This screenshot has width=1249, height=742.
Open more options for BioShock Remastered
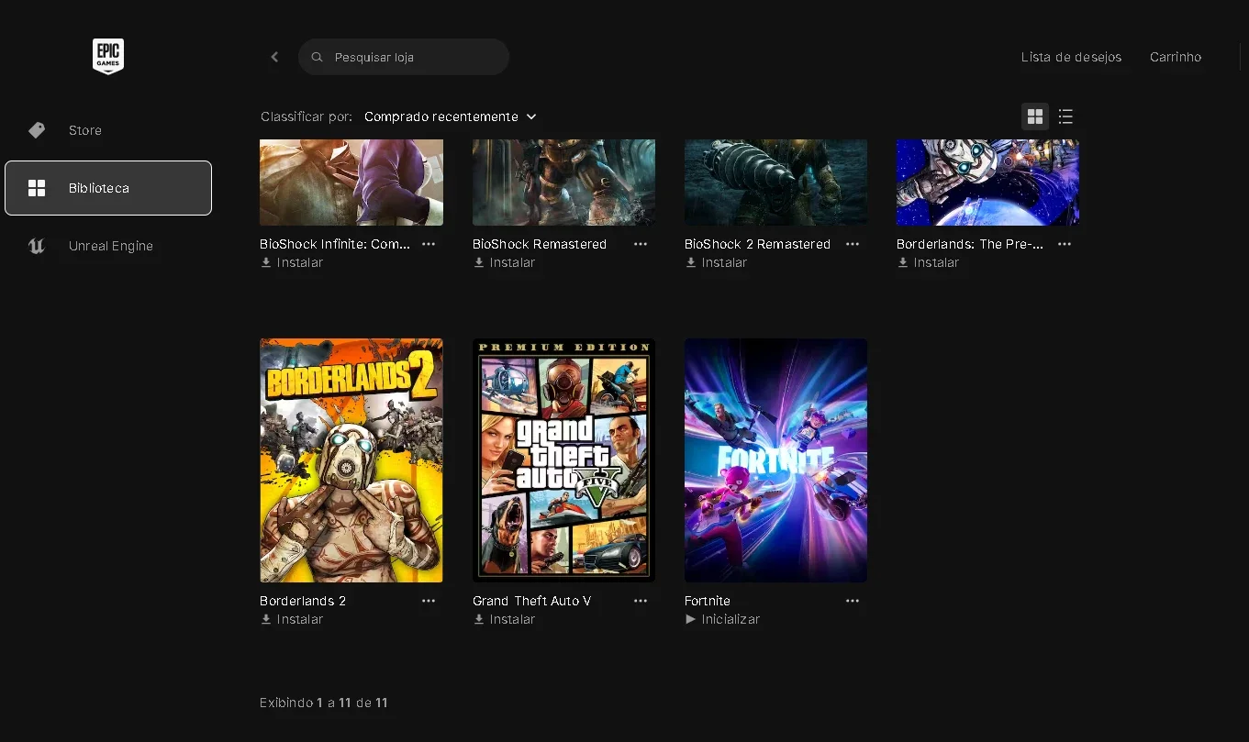tap(641, 244)
